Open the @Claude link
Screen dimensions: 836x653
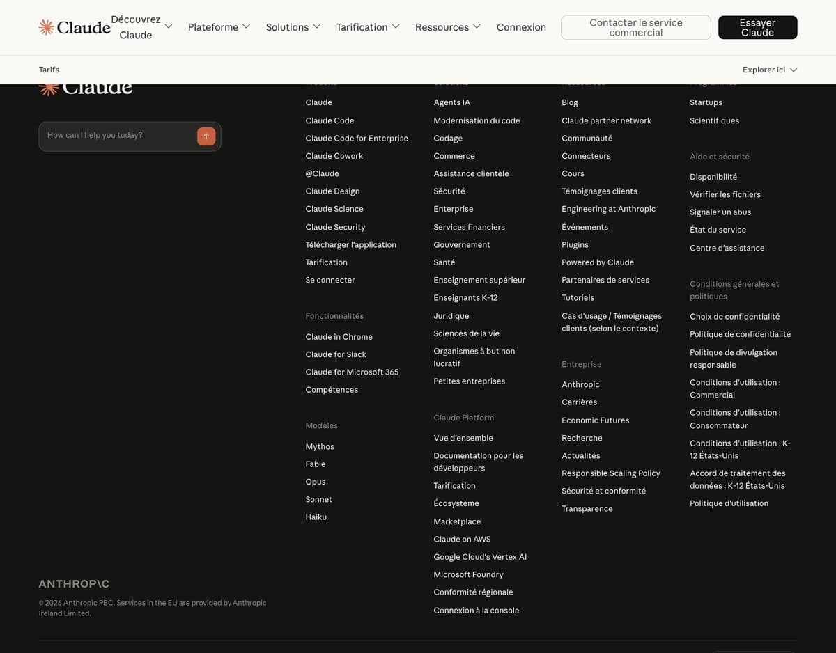pyautogui.click(x=322, y=173)
